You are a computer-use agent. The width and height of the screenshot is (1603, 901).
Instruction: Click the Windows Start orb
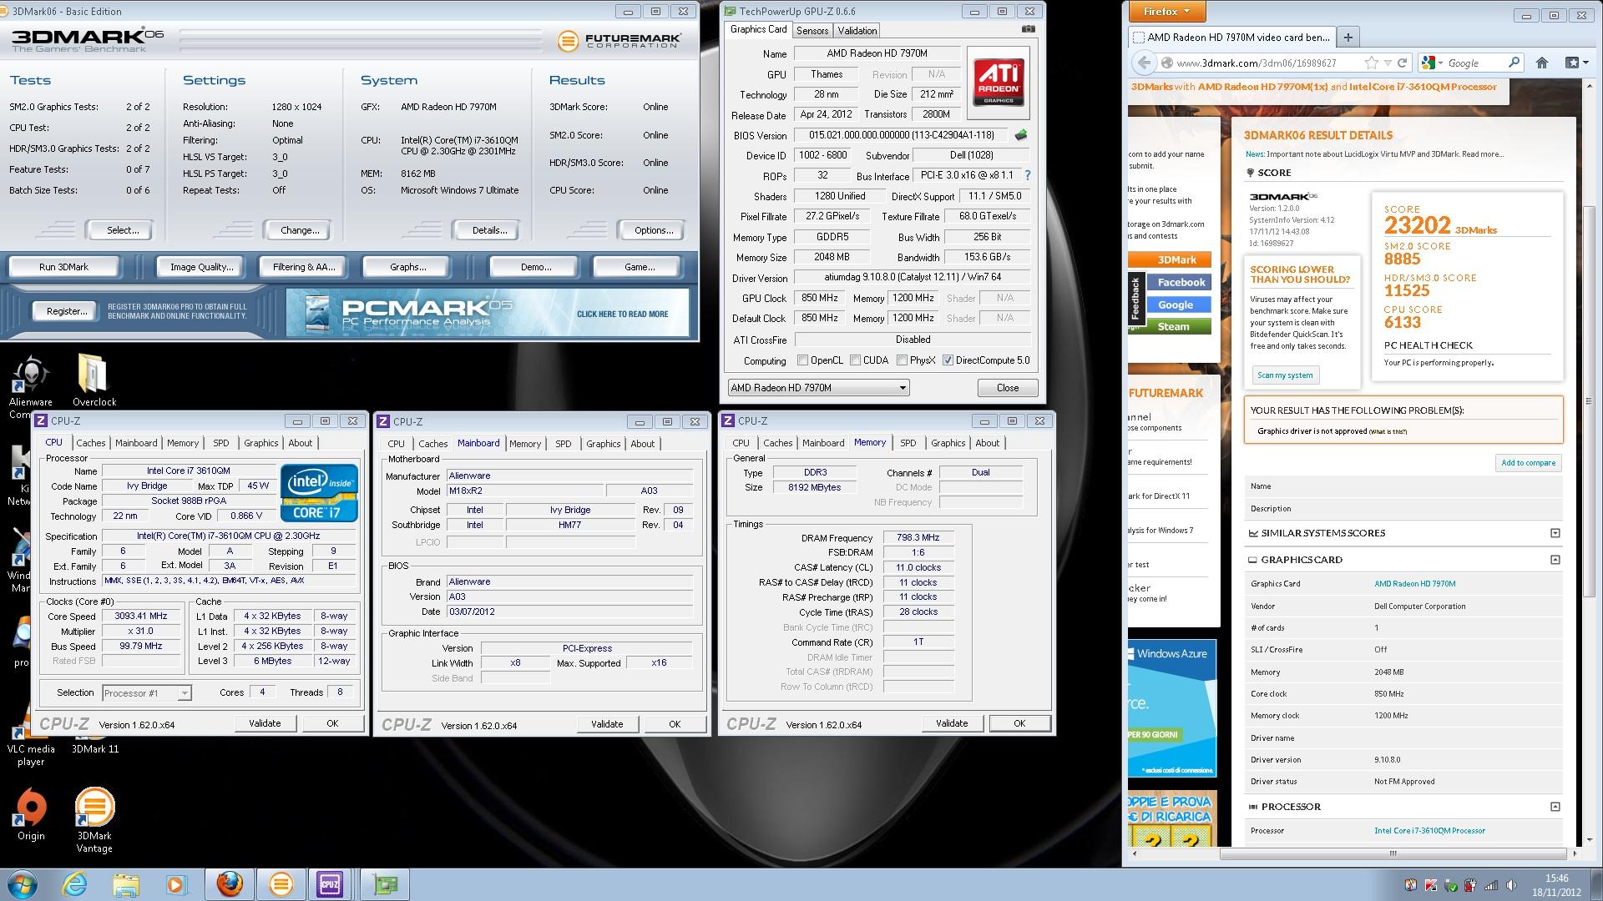coord(23,884)
